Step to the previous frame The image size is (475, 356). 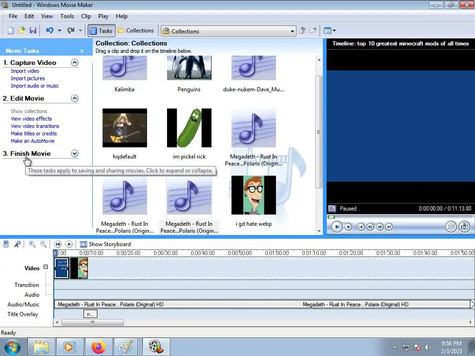(x=370, y=227)
